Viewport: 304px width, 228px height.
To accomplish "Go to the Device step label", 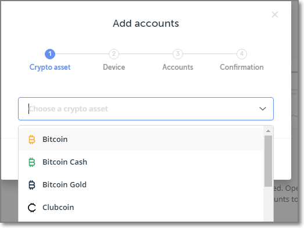I will [x=114, y=67].
